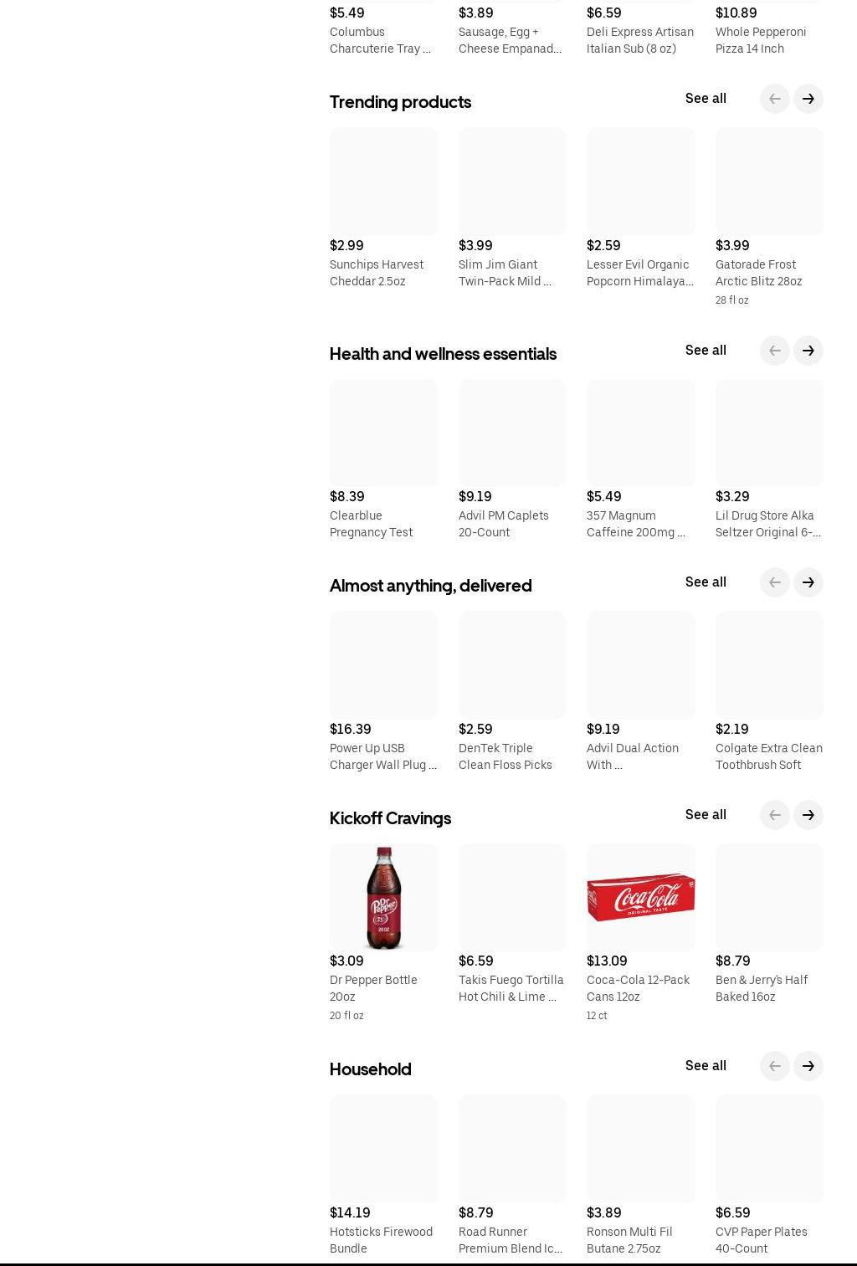Click previous arrow in Trending products carousel
Screen dimensions: 857x1266
(774, 99)
